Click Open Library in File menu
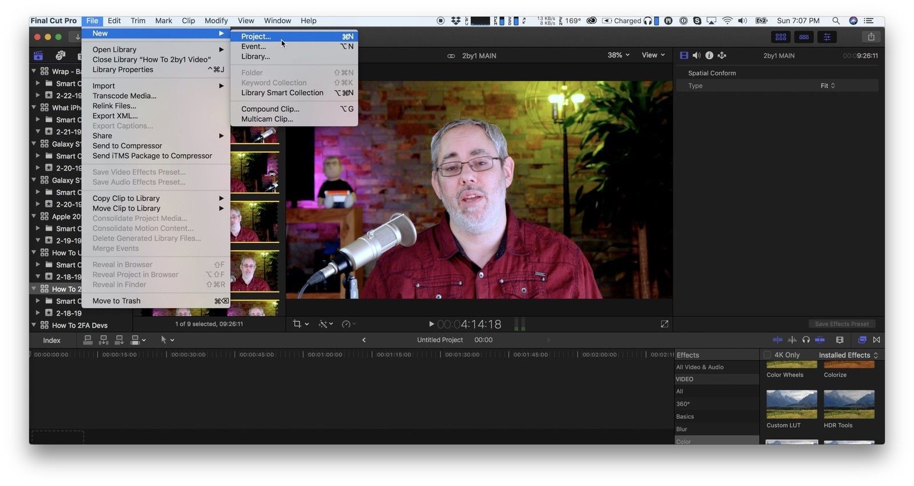The width and height of the screenshot is (914, 486). [x=155, y=50]
